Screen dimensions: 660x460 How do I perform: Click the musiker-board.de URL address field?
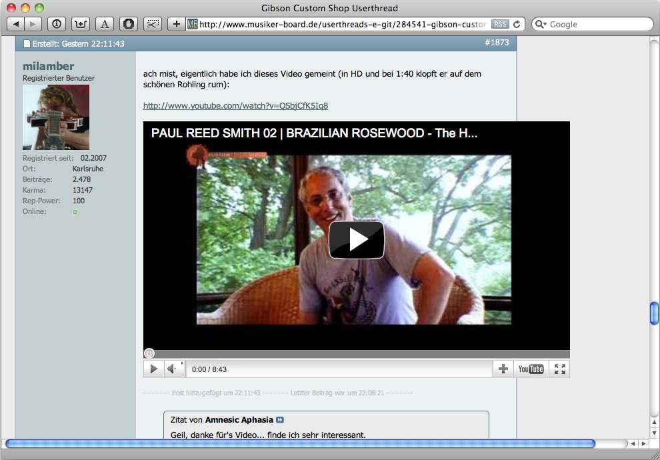[343, 24]
